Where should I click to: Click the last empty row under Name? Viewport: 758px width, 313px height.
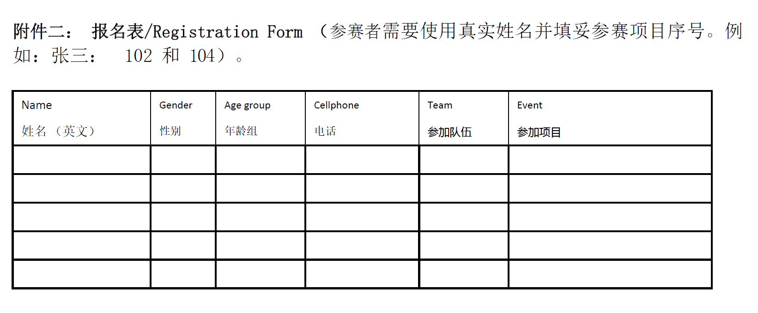pyautogui.click(x=82, y=274)
